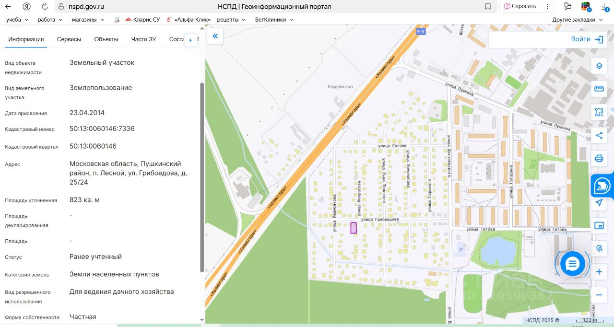Open the map layers panel
This screenshot has width=614, height=327.
[x=599, y=66]
